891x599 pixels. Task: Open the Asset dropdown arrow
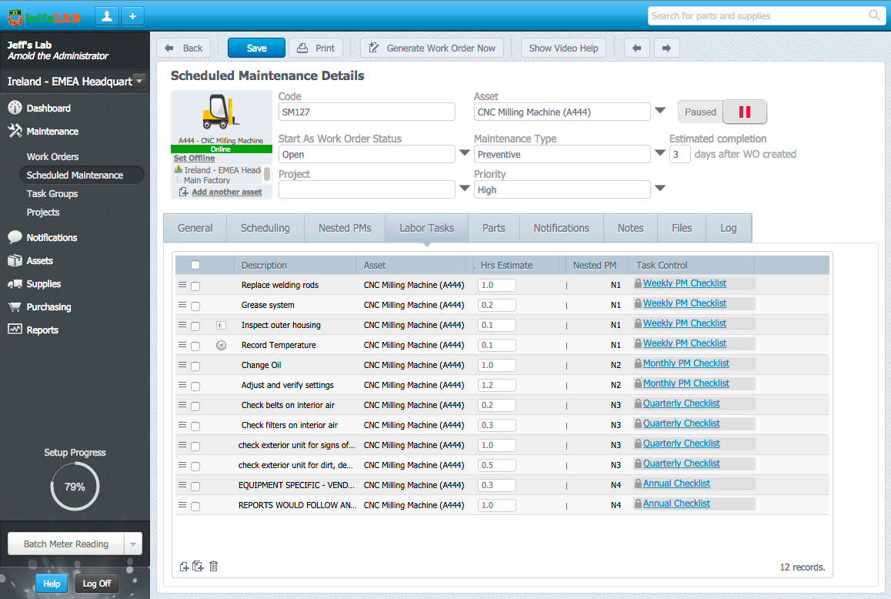[660, 112]
